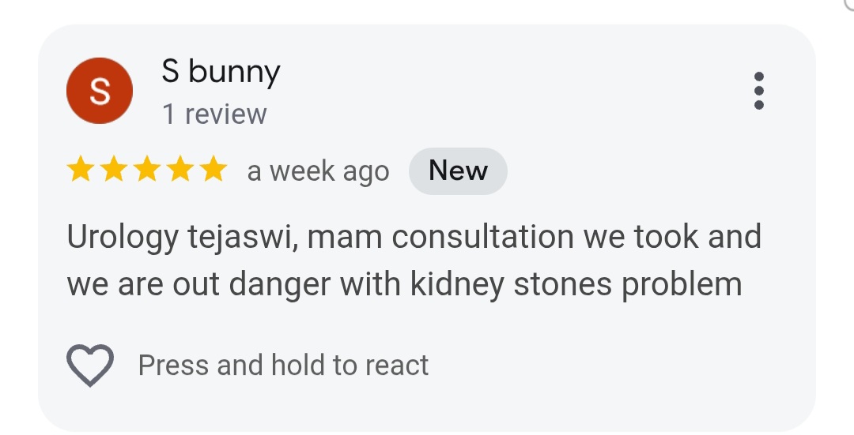View the reviewer's 1 review count

click(x=214, y=114)
